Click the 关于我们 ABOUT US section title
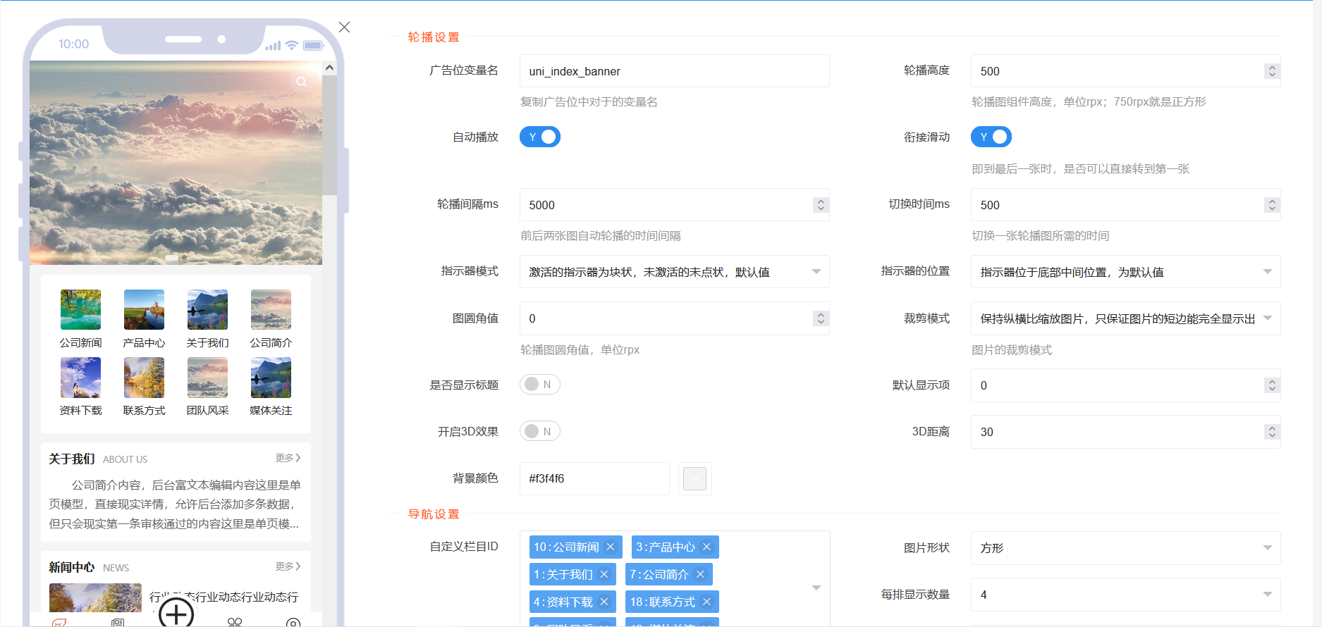The width and height of the screenshot is (1322, 627). (x=98, y=459)
